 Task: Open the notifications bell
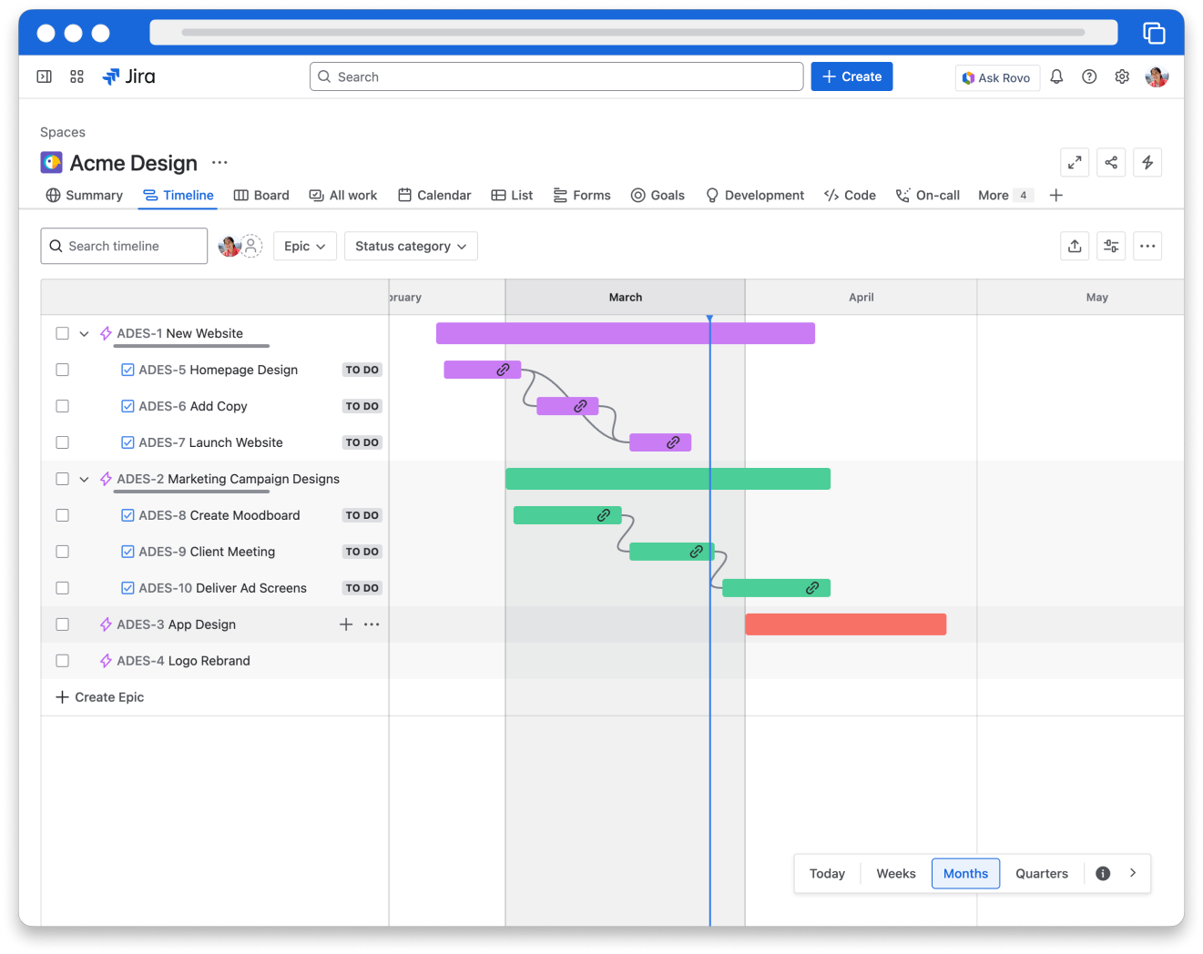pyautogui.click(x=1056, y=77)
